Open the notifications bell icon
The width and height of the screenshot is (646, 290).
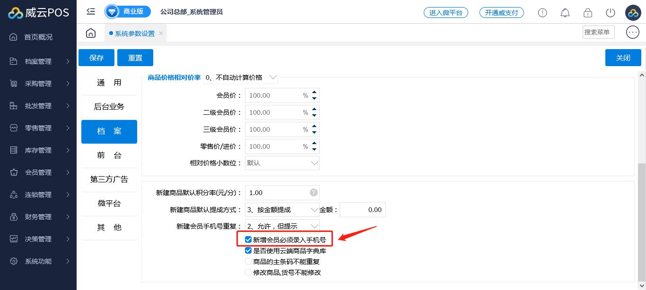[x=565, y=13]
